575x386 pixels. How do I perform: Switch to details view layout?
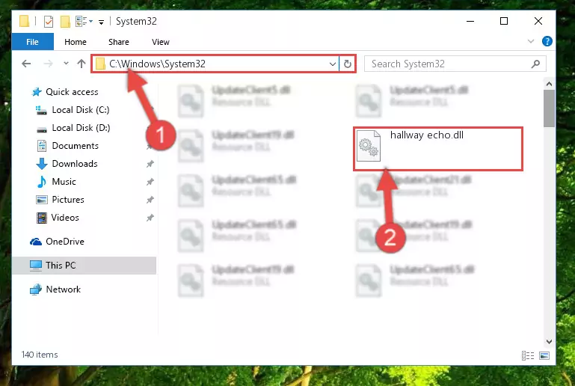[x=528, y=355]
